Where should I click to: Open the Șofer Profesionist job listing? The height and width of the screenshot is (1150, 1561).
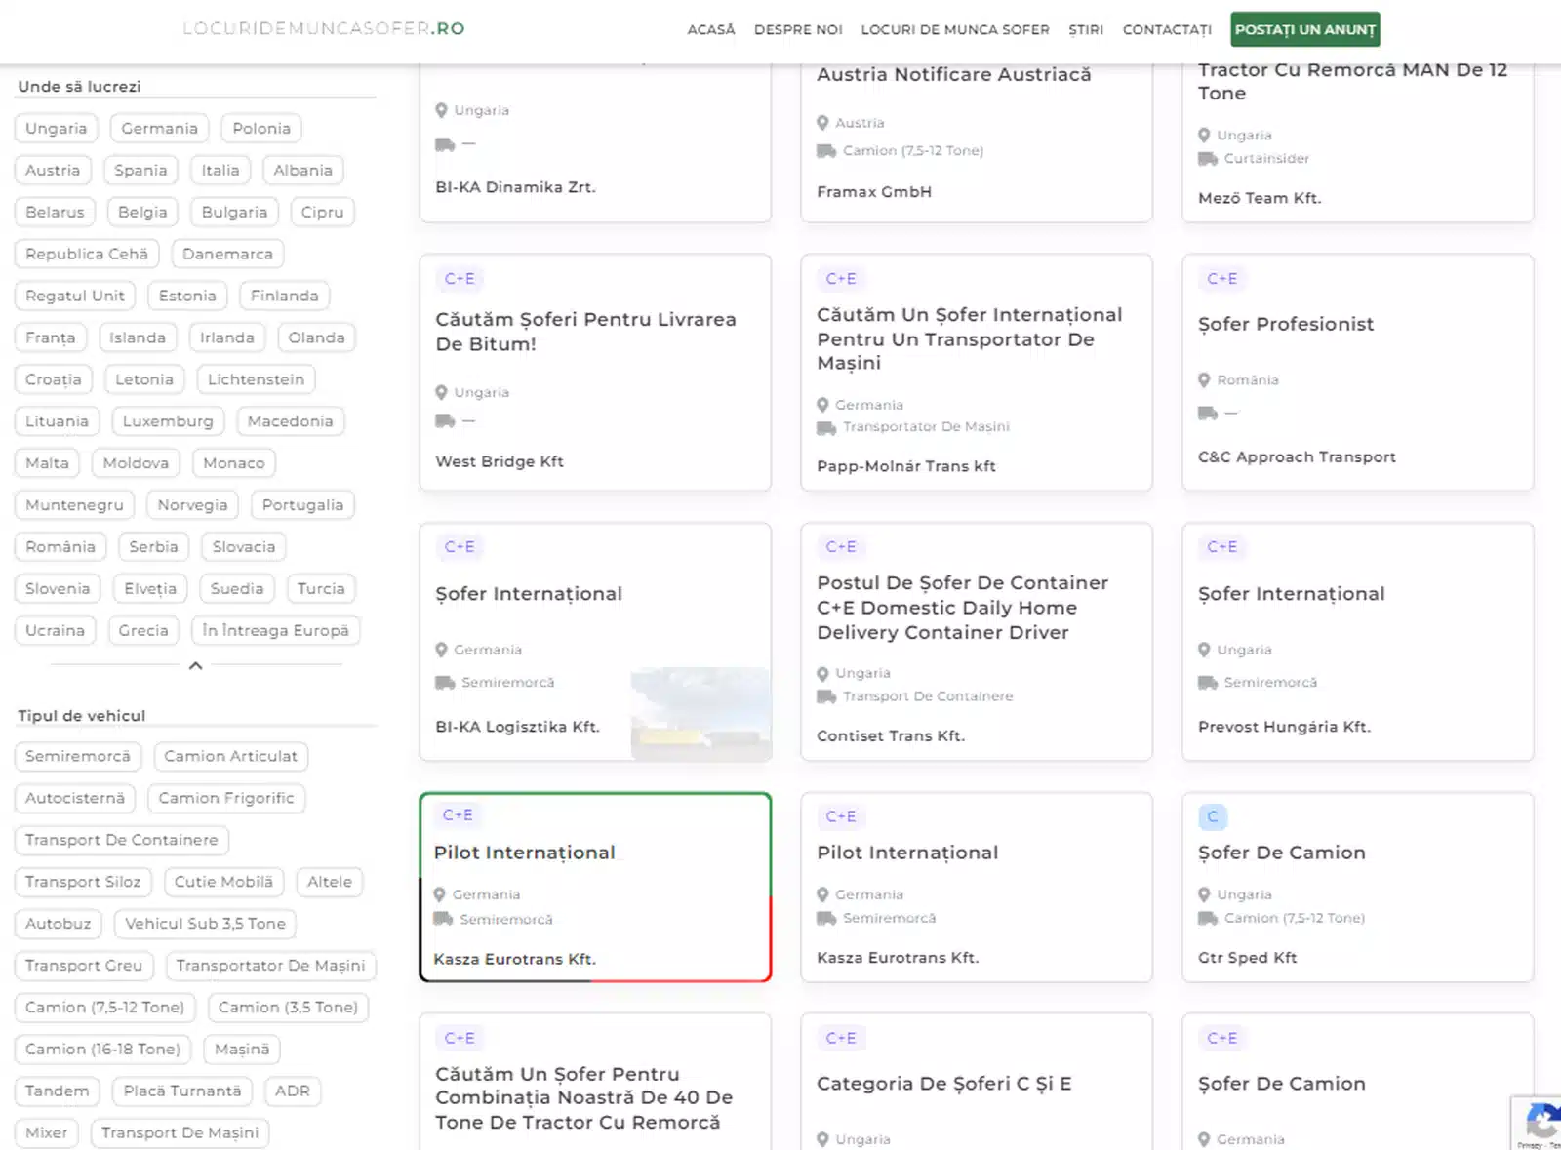click(1286, 324)
